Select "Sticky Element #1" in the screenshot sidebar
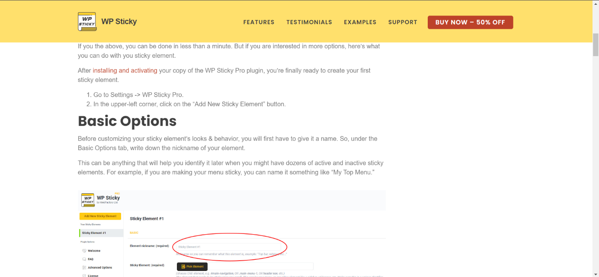The height and width of the screenshot is (277, 599). [x=102, y=233]
